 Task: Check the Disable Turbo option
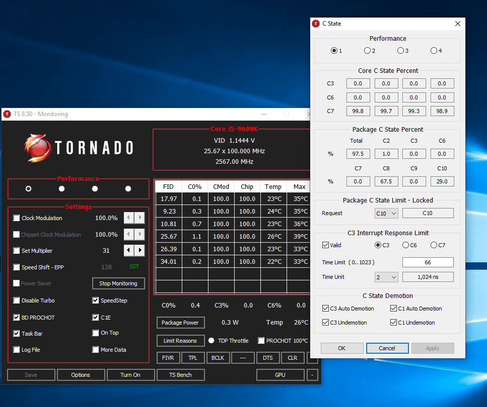click(17, 300)
